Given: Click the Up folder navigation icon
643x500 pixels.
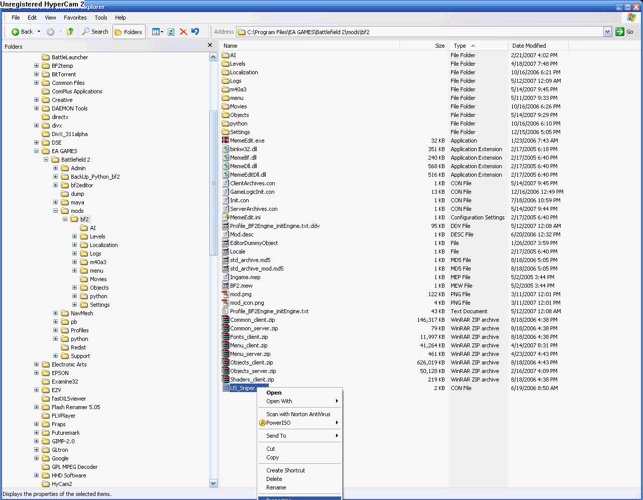Looking at the screenshot, I should 70,31.
